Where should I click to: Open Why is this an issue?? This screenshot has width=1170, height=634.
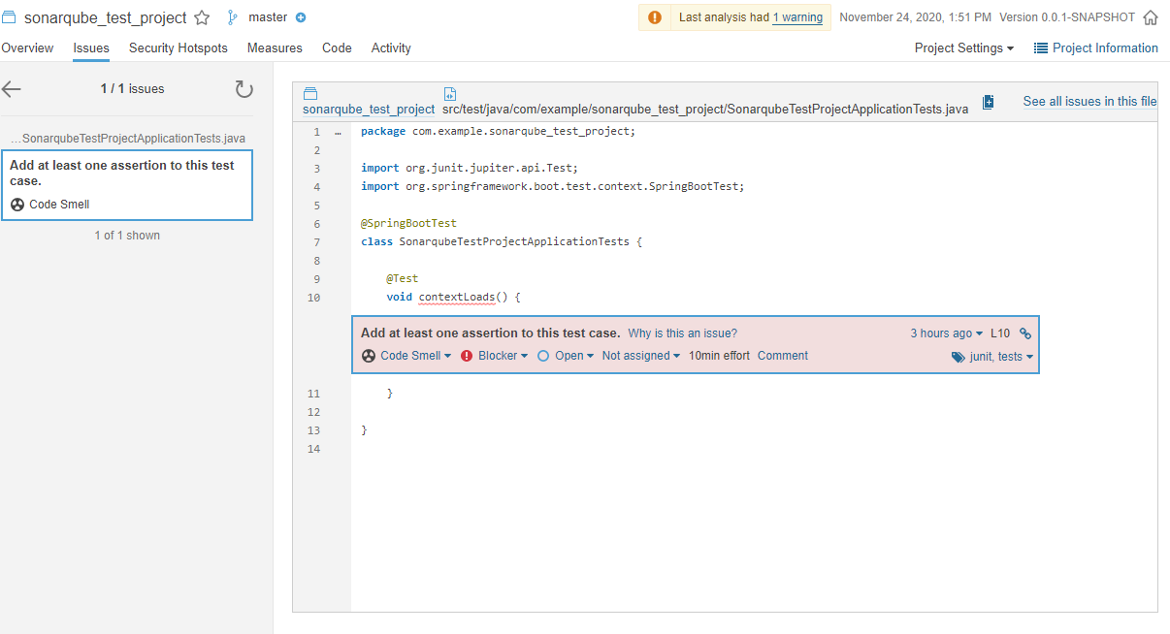pyautogui.click(x=682, y=333)
